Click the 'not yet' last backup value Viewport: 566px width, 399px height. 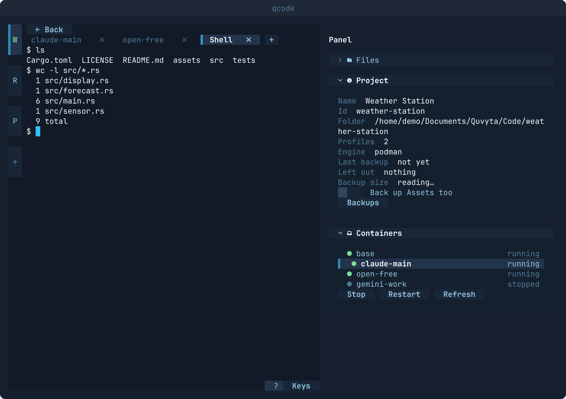click(414, 162)
